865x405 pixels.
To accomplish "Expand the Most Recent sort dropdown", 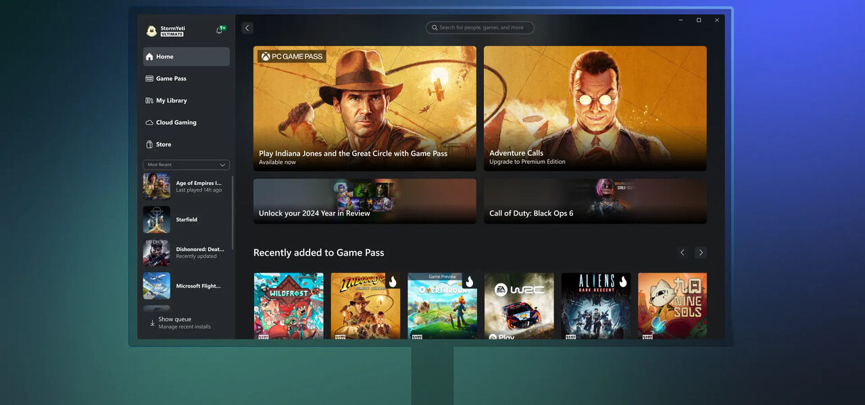I will pos(186,165).
